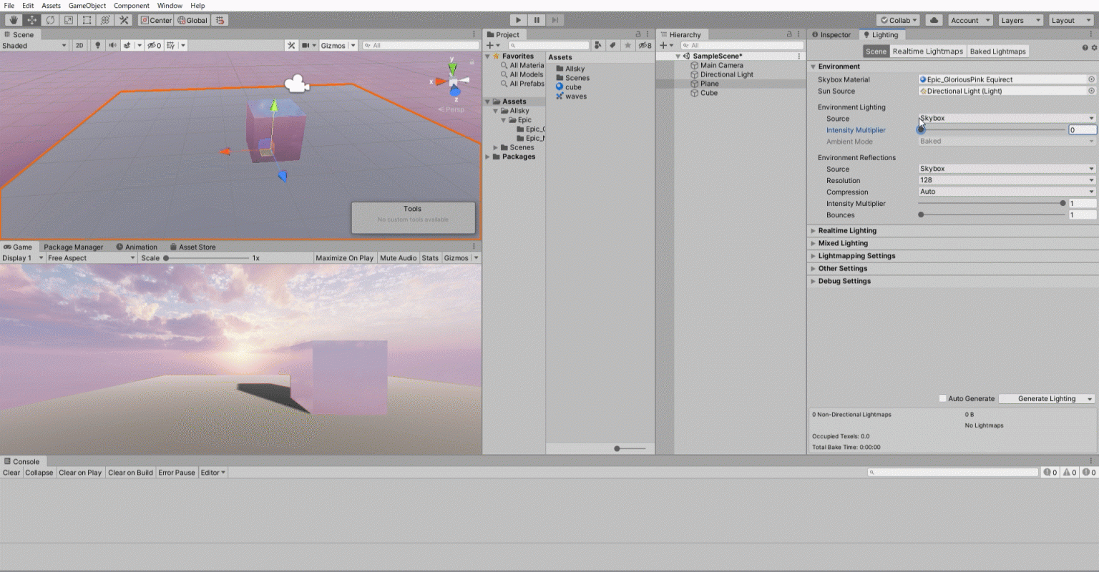The height and width of the screenshot is (572, 1099).
Task: Open the GameObject menu
Action: (86, 5)
